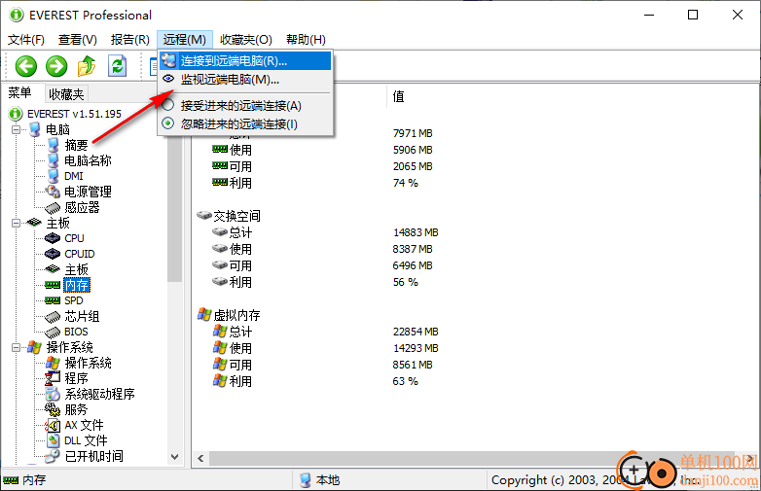Collapse the 电脑 tree node
The image size is (761, 491).
point(16,129)
